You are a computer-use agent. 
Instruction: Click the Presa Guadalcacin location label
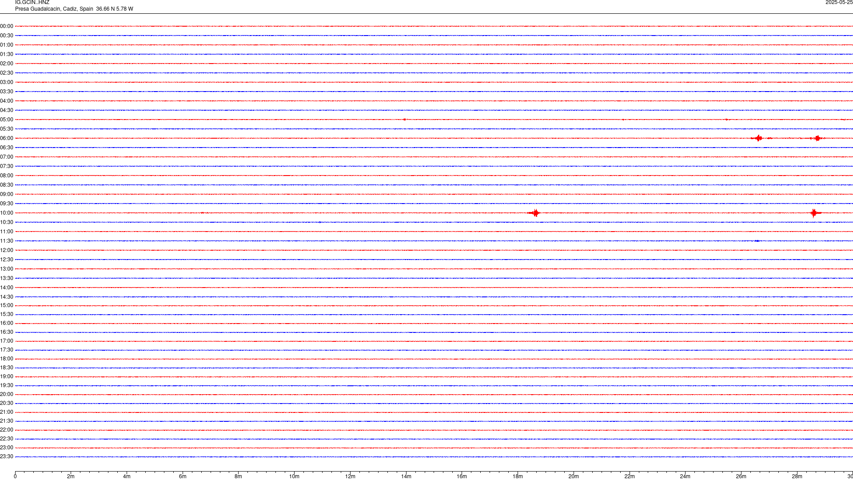(x=74, y=9)
